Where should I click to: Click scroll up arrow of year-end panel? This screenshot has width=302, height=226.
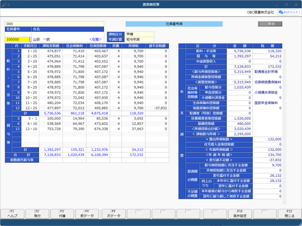pos(284,50)
